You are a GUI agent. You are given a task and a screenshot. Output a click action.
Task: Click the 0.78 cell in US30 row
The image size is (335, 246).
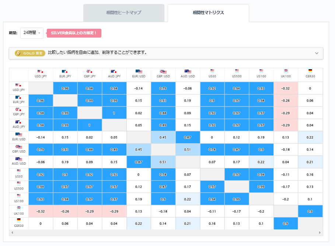[163, 175]
